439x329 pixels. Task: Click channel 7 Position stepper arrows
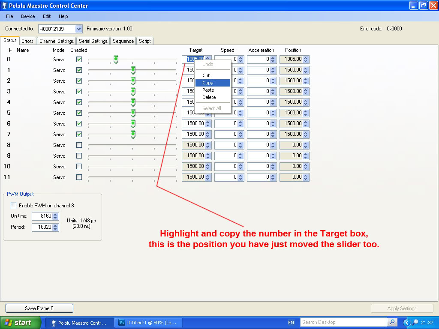coord(305,134)
